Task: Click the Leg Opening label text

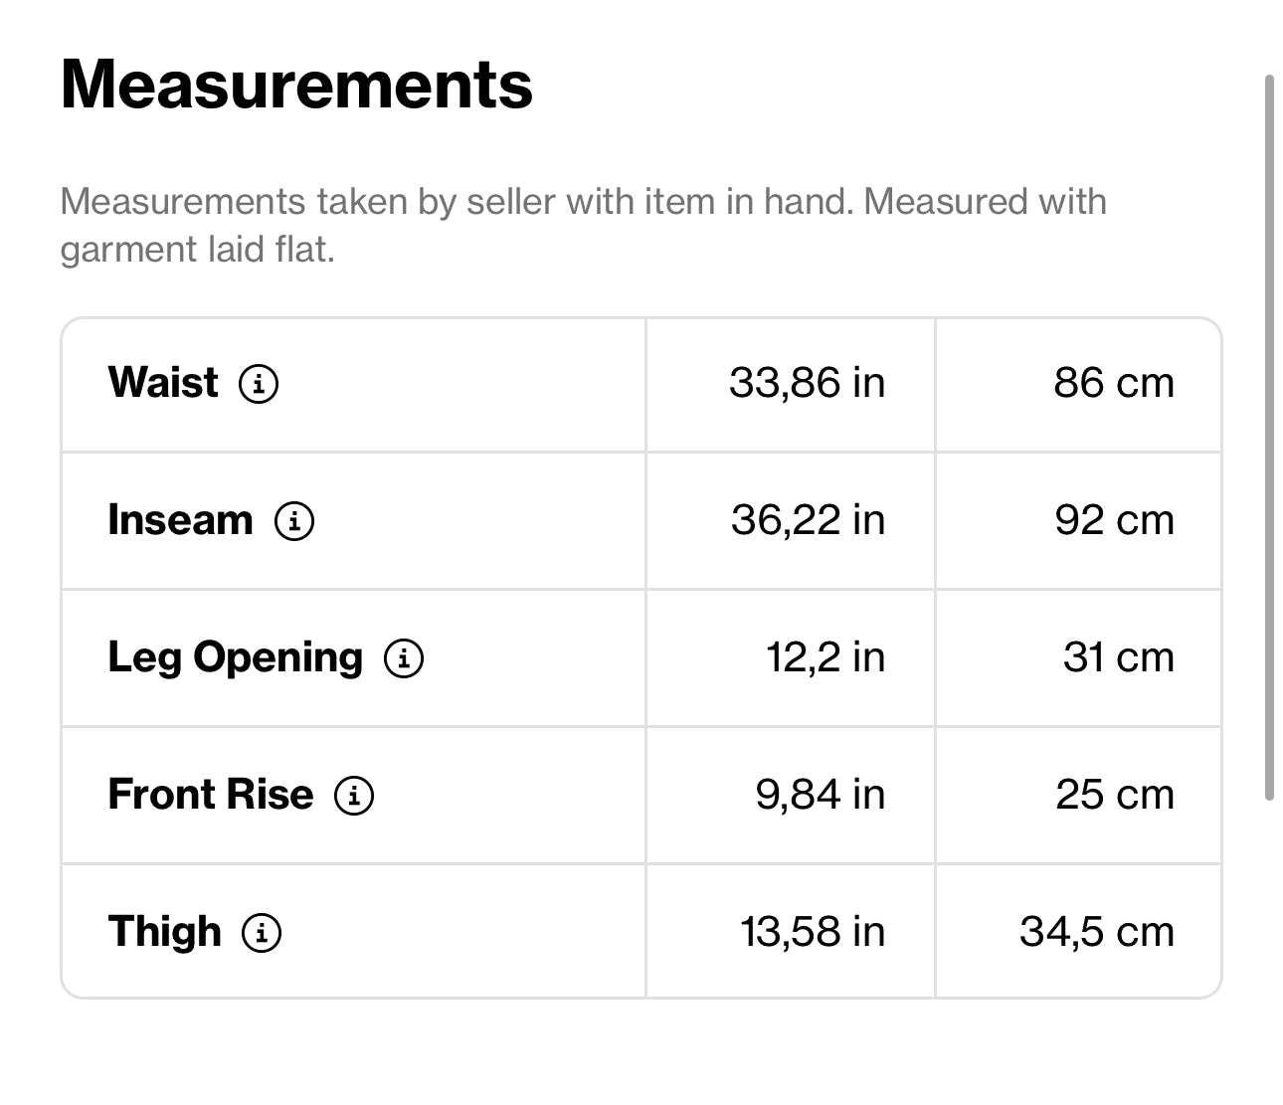Action: pyautogui.click(x=235, y=657)
